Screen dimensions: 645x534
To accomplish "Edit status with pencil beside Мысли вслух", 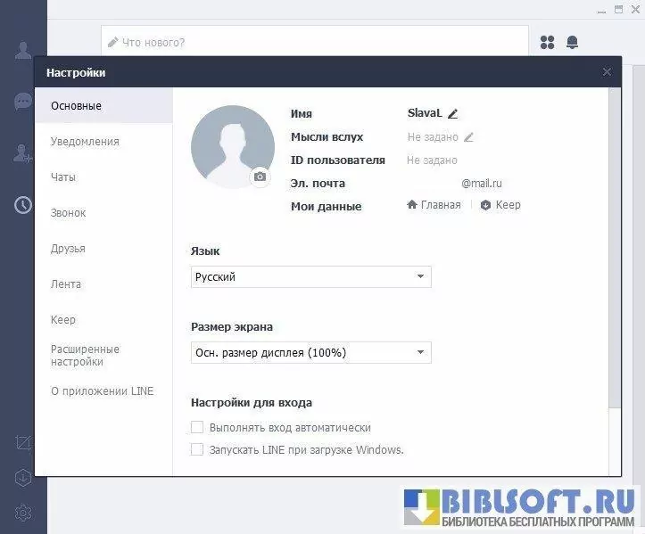I will click(x=468, y=137).
